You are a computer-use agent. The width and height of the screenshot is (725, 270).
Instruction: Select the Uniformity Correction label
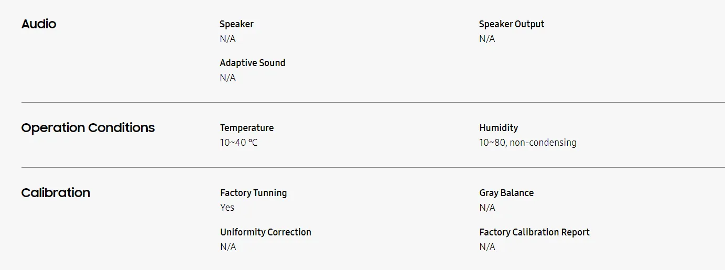click(x=266, y=232)
